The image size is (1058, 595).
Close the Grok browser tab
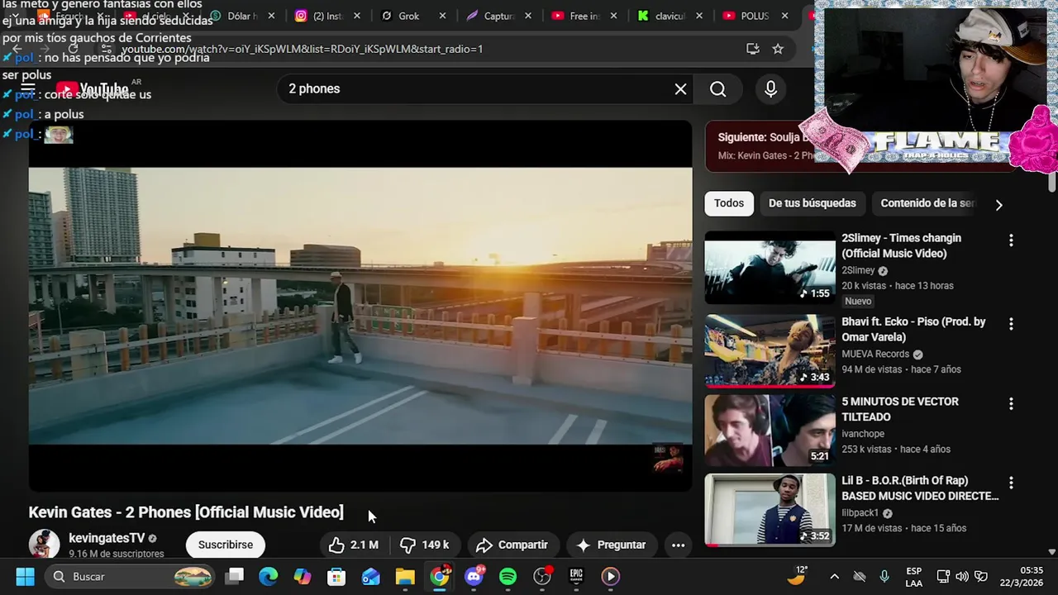coord(442,16)
